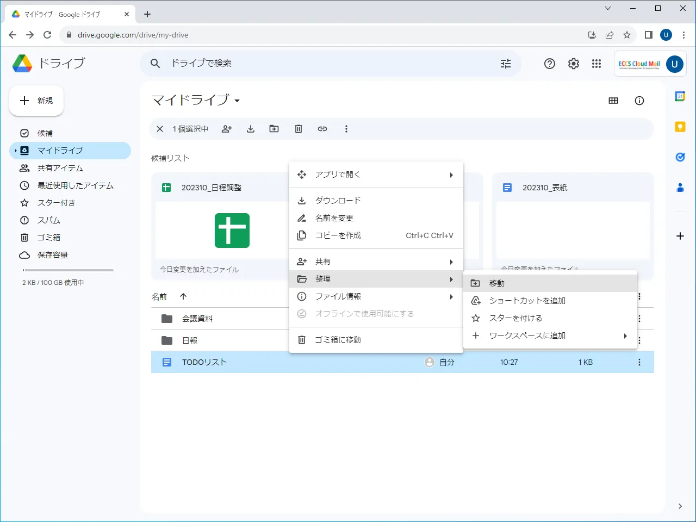Choose 名前を変更 in context menu

334,218
